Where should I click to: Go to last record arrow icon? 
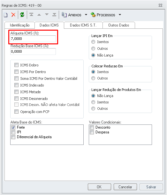click(x=54, y=15)
